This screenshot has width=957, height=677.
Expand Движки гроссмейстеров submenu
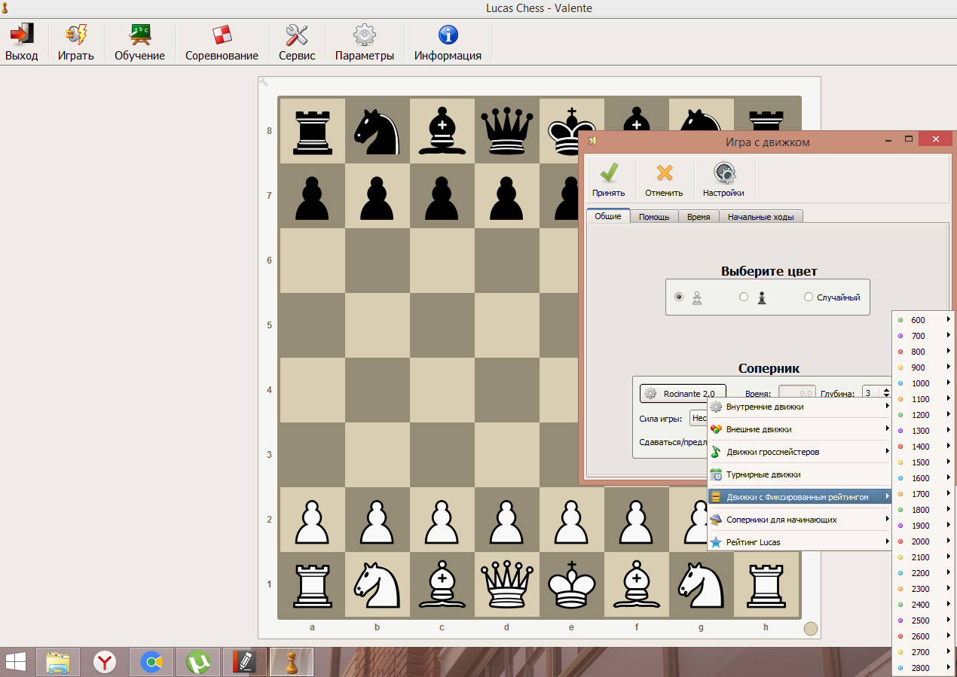click(x=799, y=452)
